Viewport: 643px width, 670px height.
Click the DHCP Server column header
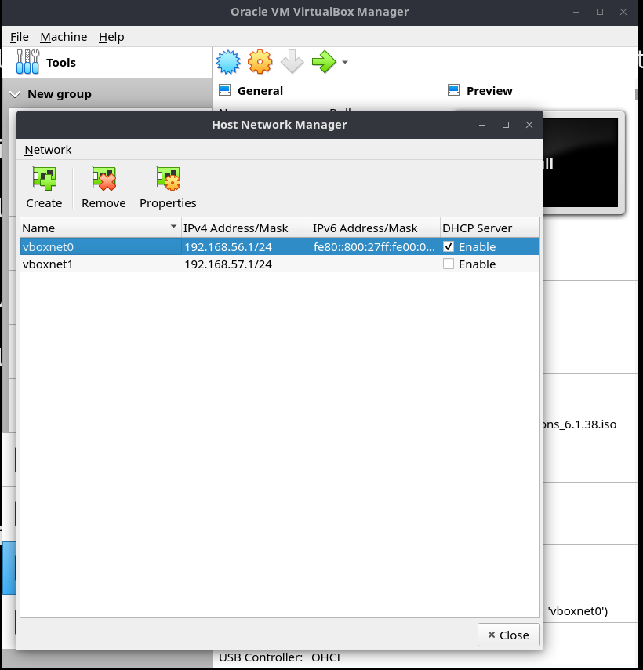490,228
